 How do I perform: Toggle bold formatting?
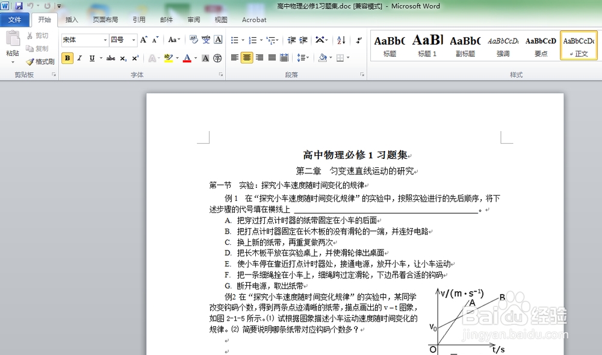66,58
